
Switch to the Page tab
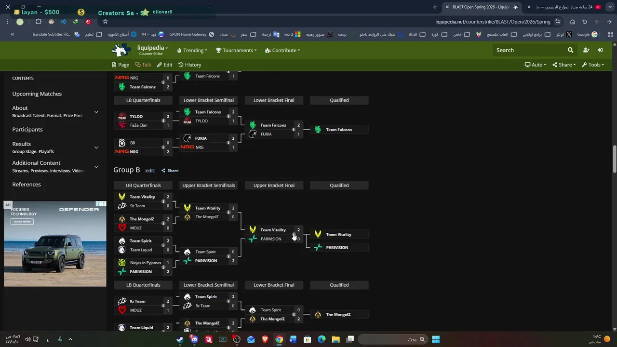[121, 65]
